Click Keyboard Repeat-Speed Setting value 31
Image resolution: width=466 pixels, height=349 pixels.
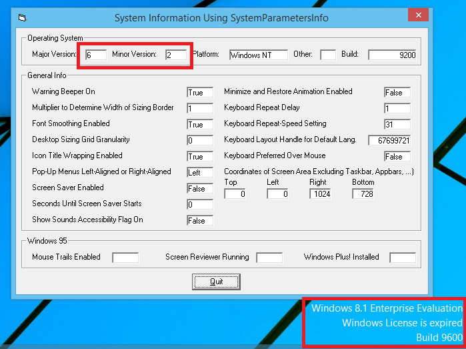pyautogui.click(x=397, y=124)
